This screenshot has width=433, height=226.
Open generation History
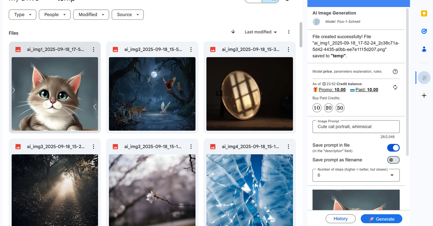click(x=340, y=219)
